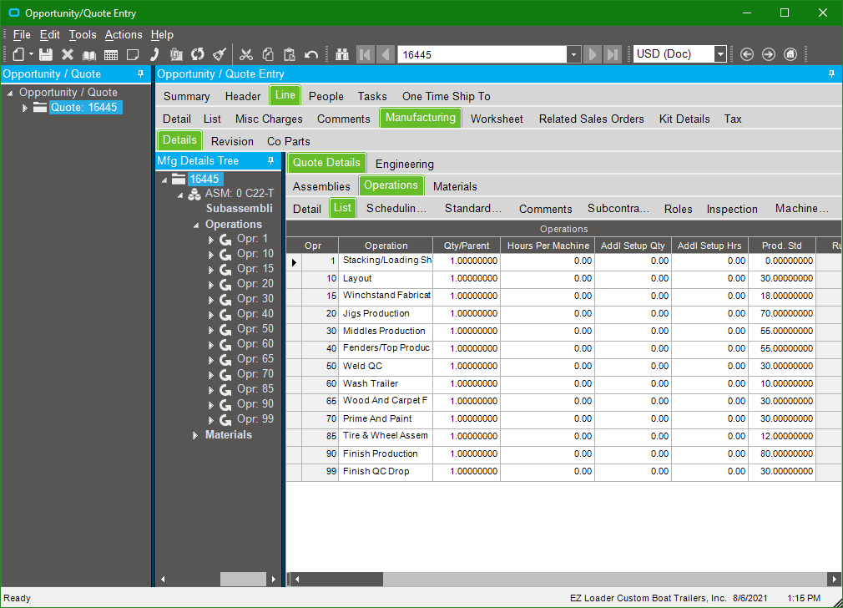The image size is (843, 608).
Task: Click the Back circle arrow icon
Action: coord(747,54)
